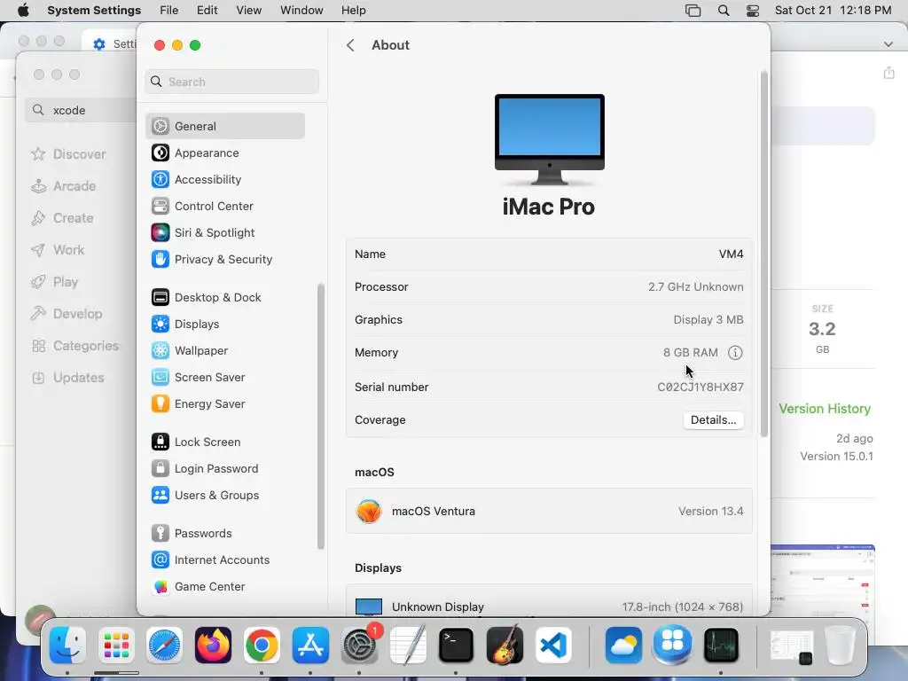Open the Edit menu
This screenshot has height=681, width=908.
(x=207, y=11)
